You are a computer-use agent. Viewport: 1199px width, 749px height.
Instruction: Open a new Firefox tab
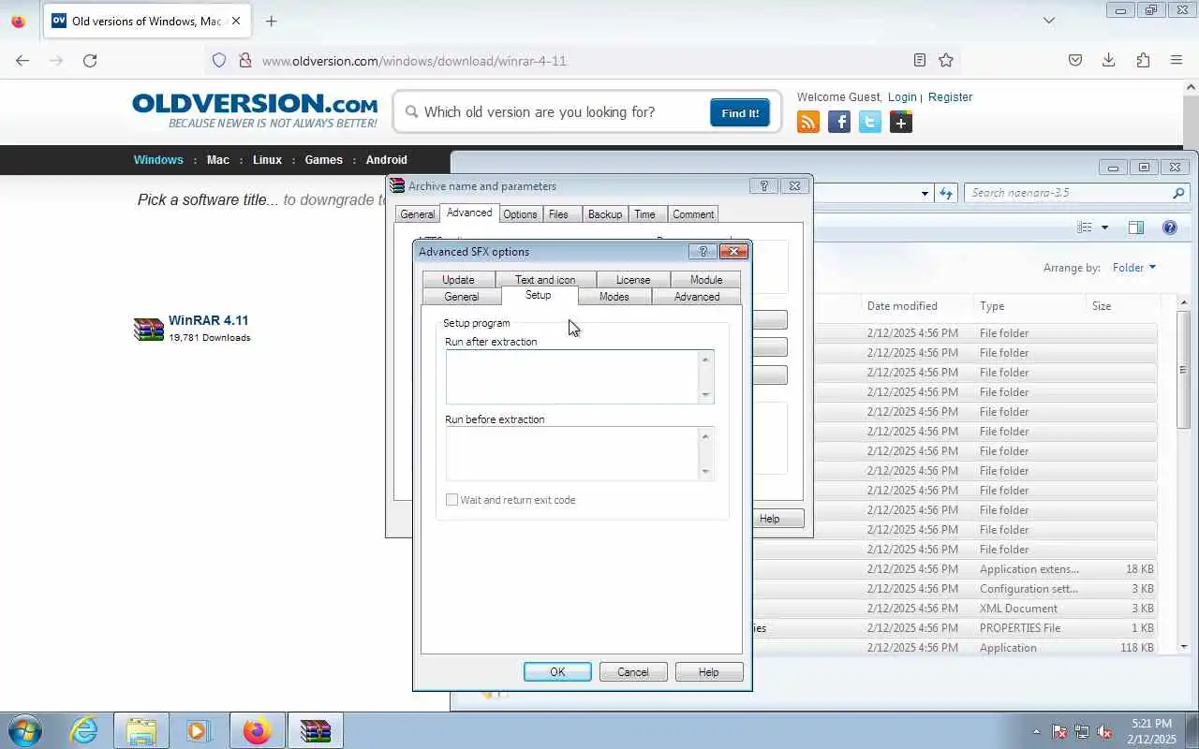[271, 21]
